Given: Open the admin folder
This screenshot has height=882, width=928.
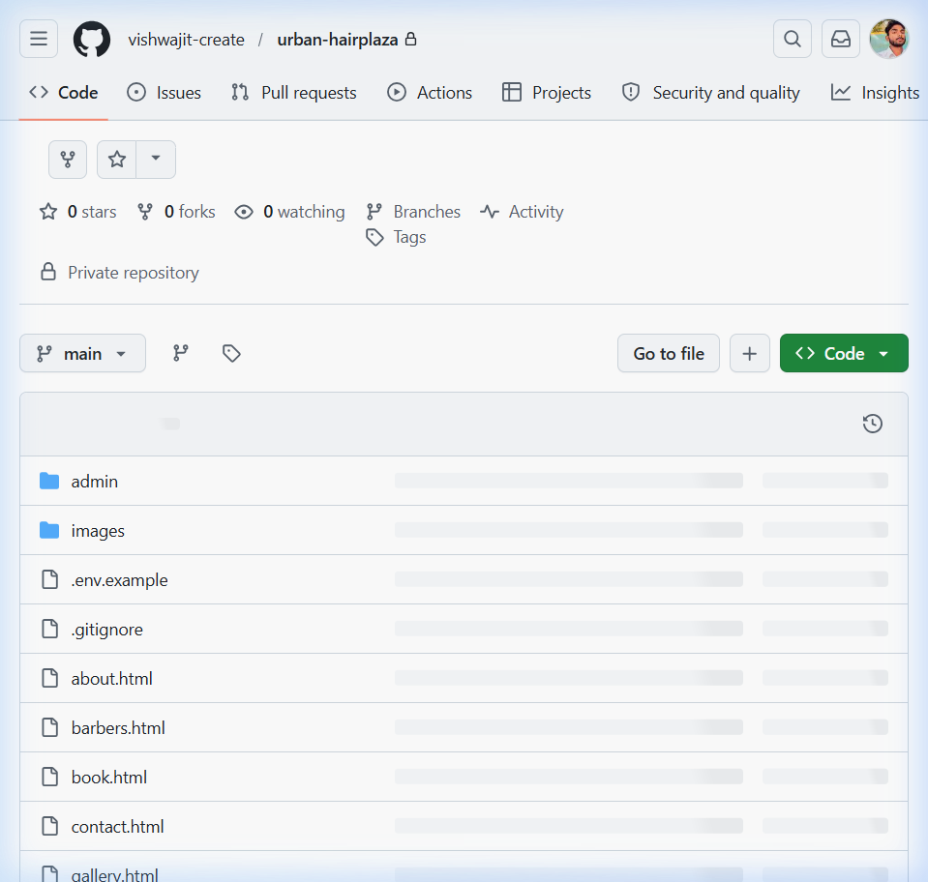Looking at the screenshot, I should click(95, 482).
